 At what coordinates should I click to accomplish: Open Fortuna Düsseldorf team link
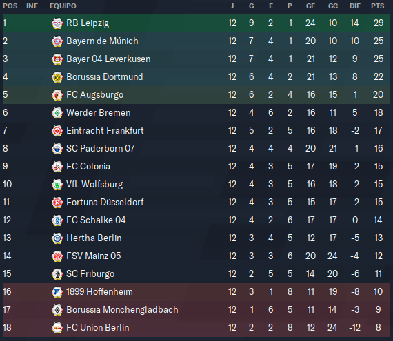105,203
